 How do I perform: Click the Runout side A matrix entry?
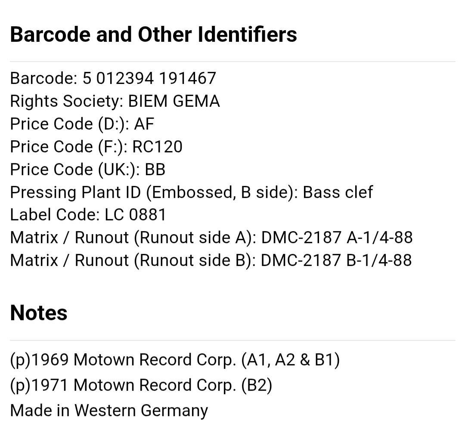tap(211, 238)
